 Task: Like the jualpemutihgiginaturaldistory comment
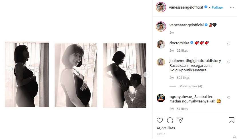pos(229,62)
